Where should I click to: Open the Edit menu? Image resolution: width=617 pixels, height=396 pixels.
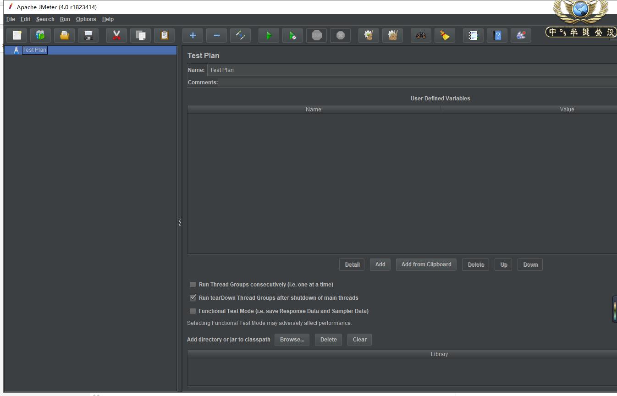pyautogui.click(x=25, y=19)
